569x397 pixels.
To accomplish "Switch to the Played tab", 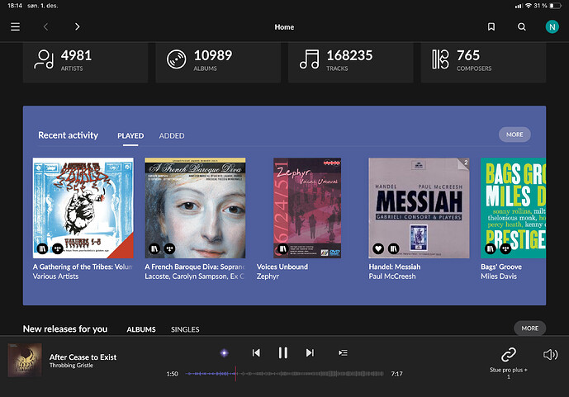I will click(130, 135).
